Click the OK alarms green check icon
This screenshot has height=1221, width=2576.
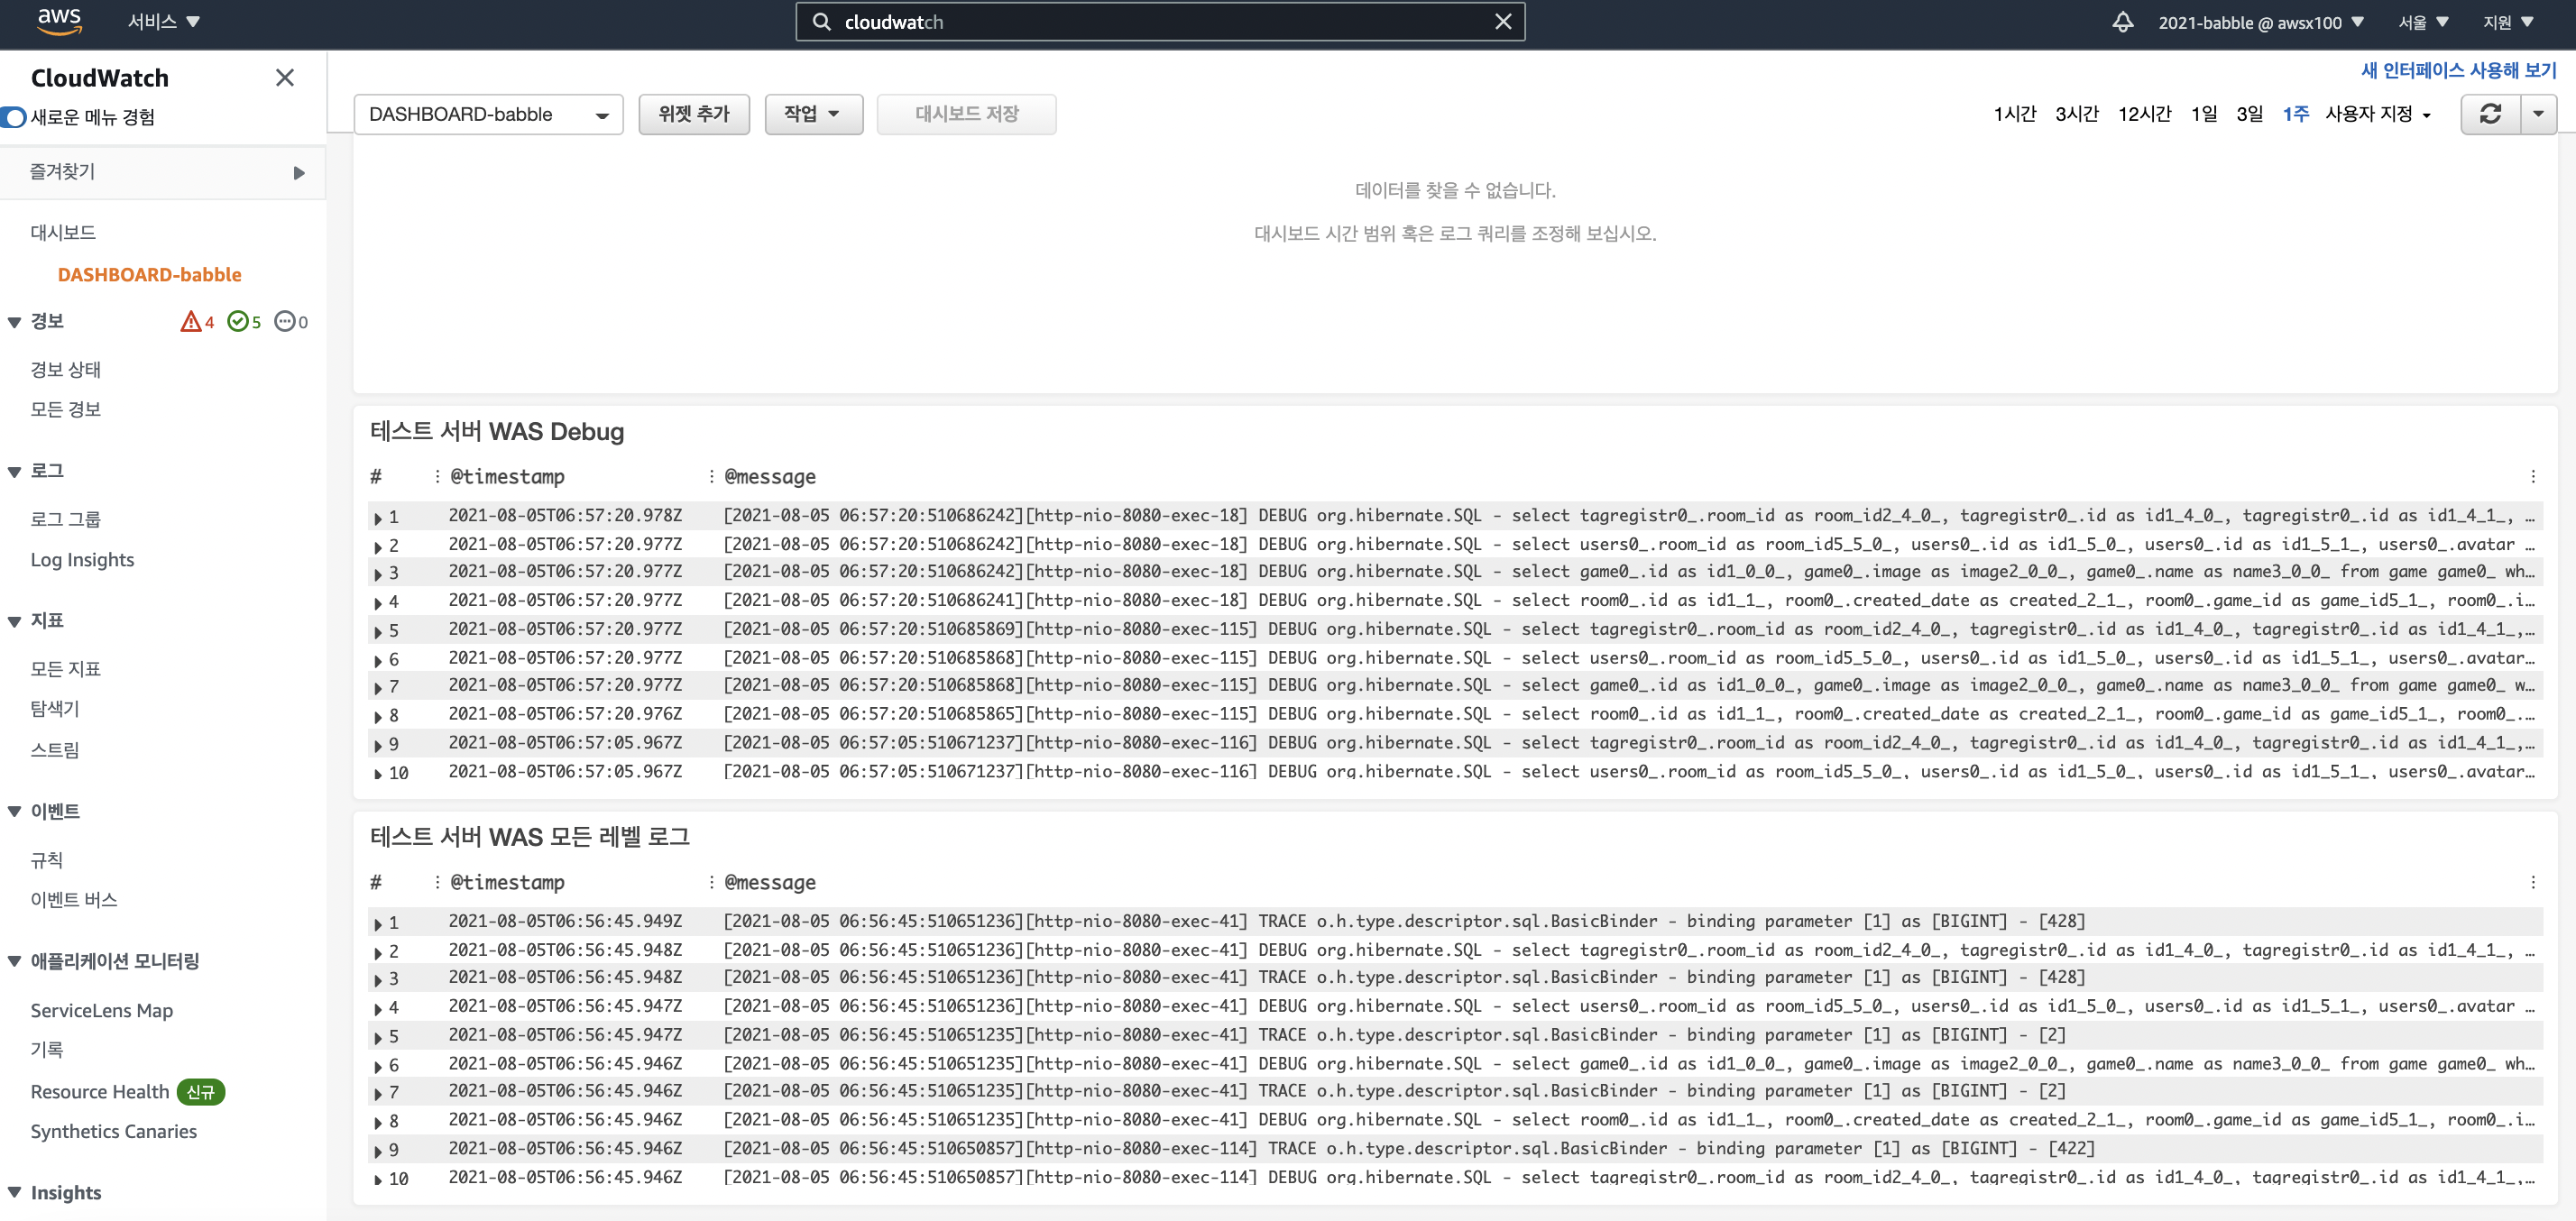pos(238,322)
